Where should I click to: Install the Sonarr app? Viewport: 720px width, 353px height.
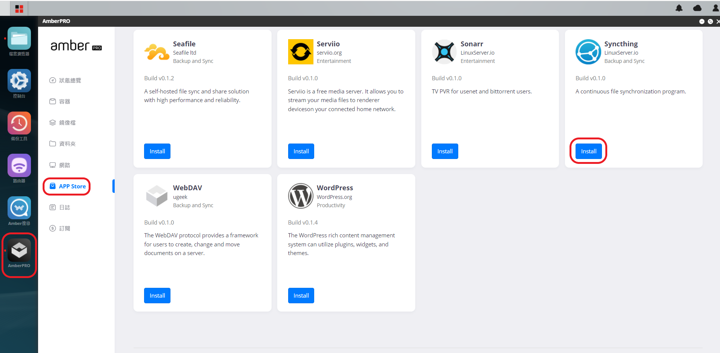(445, 151)
